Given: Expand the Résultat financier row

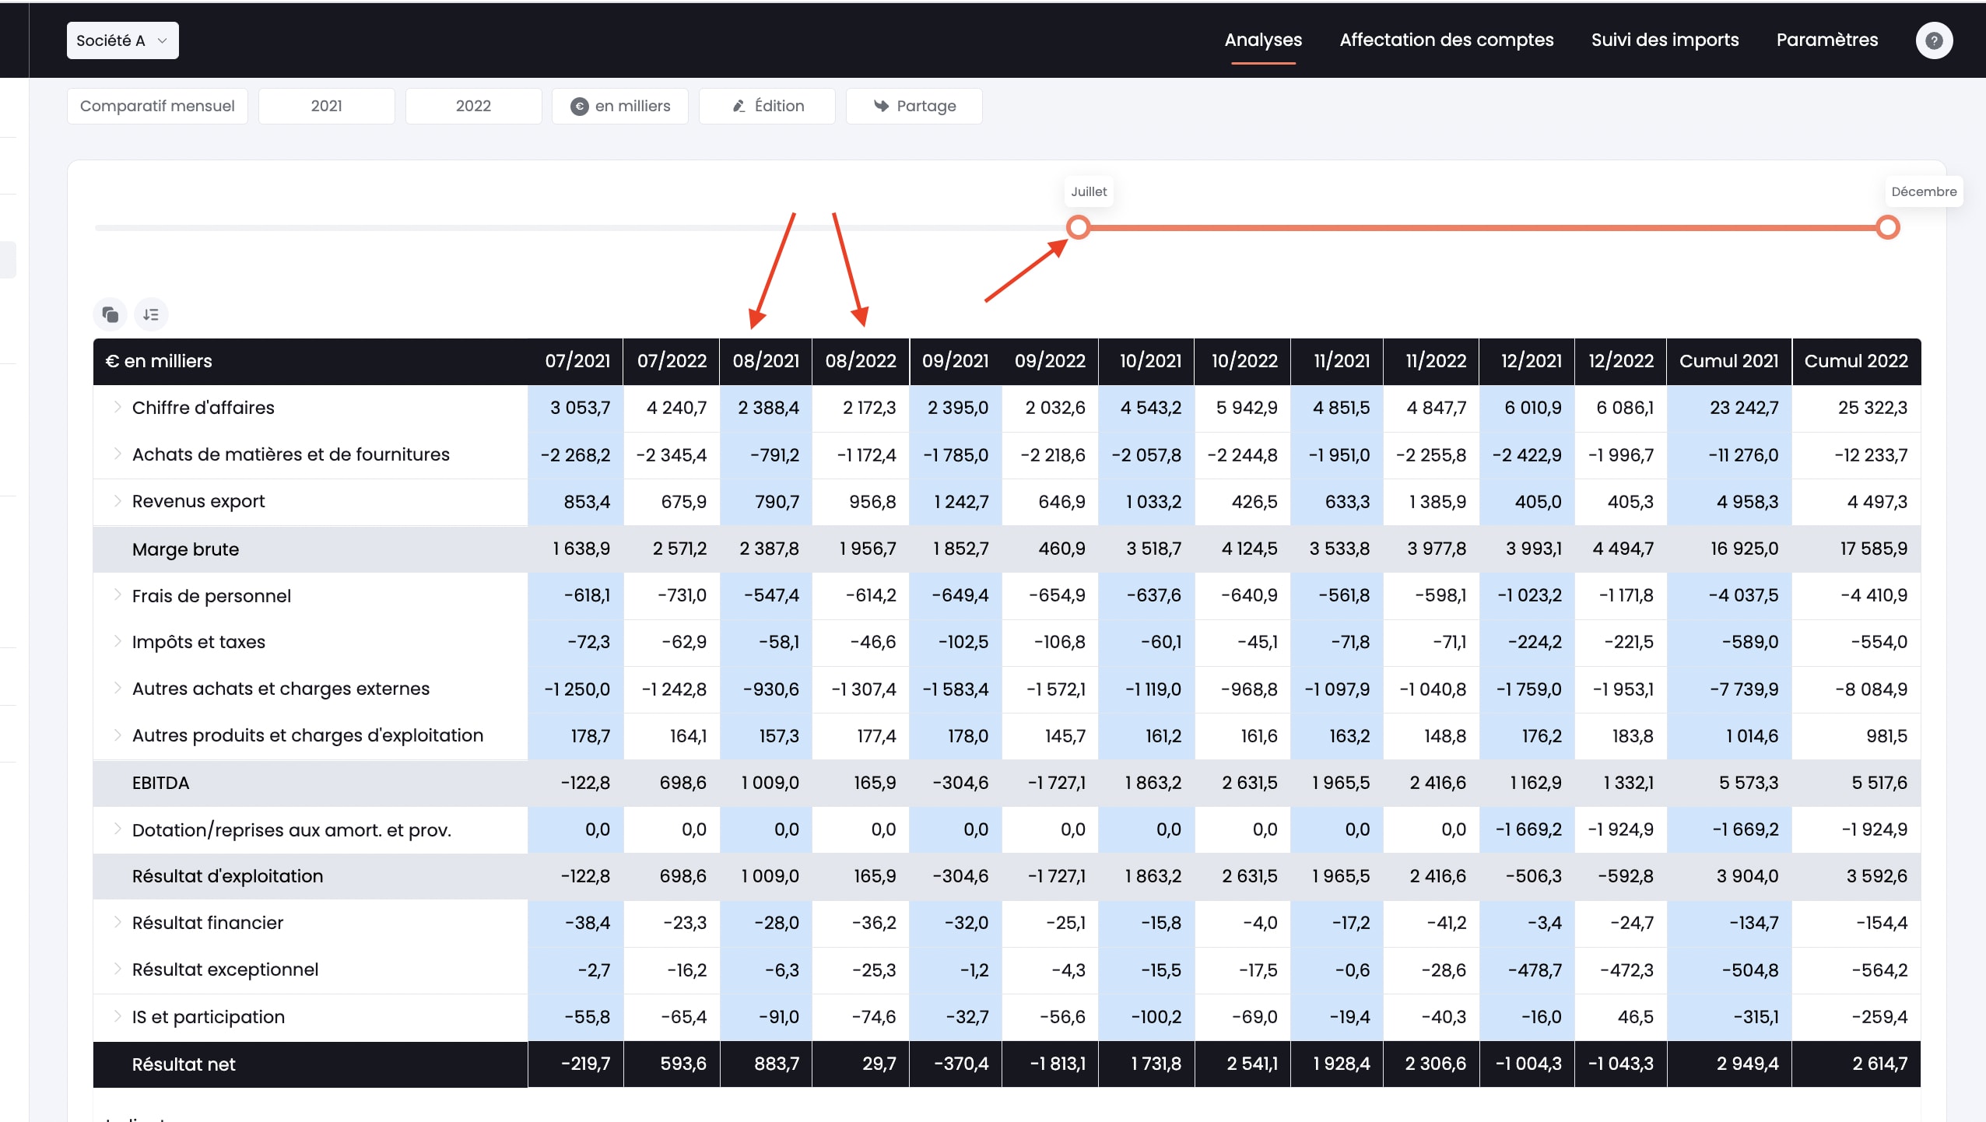Looking at the screenshot, I should [x=118, y=923].
